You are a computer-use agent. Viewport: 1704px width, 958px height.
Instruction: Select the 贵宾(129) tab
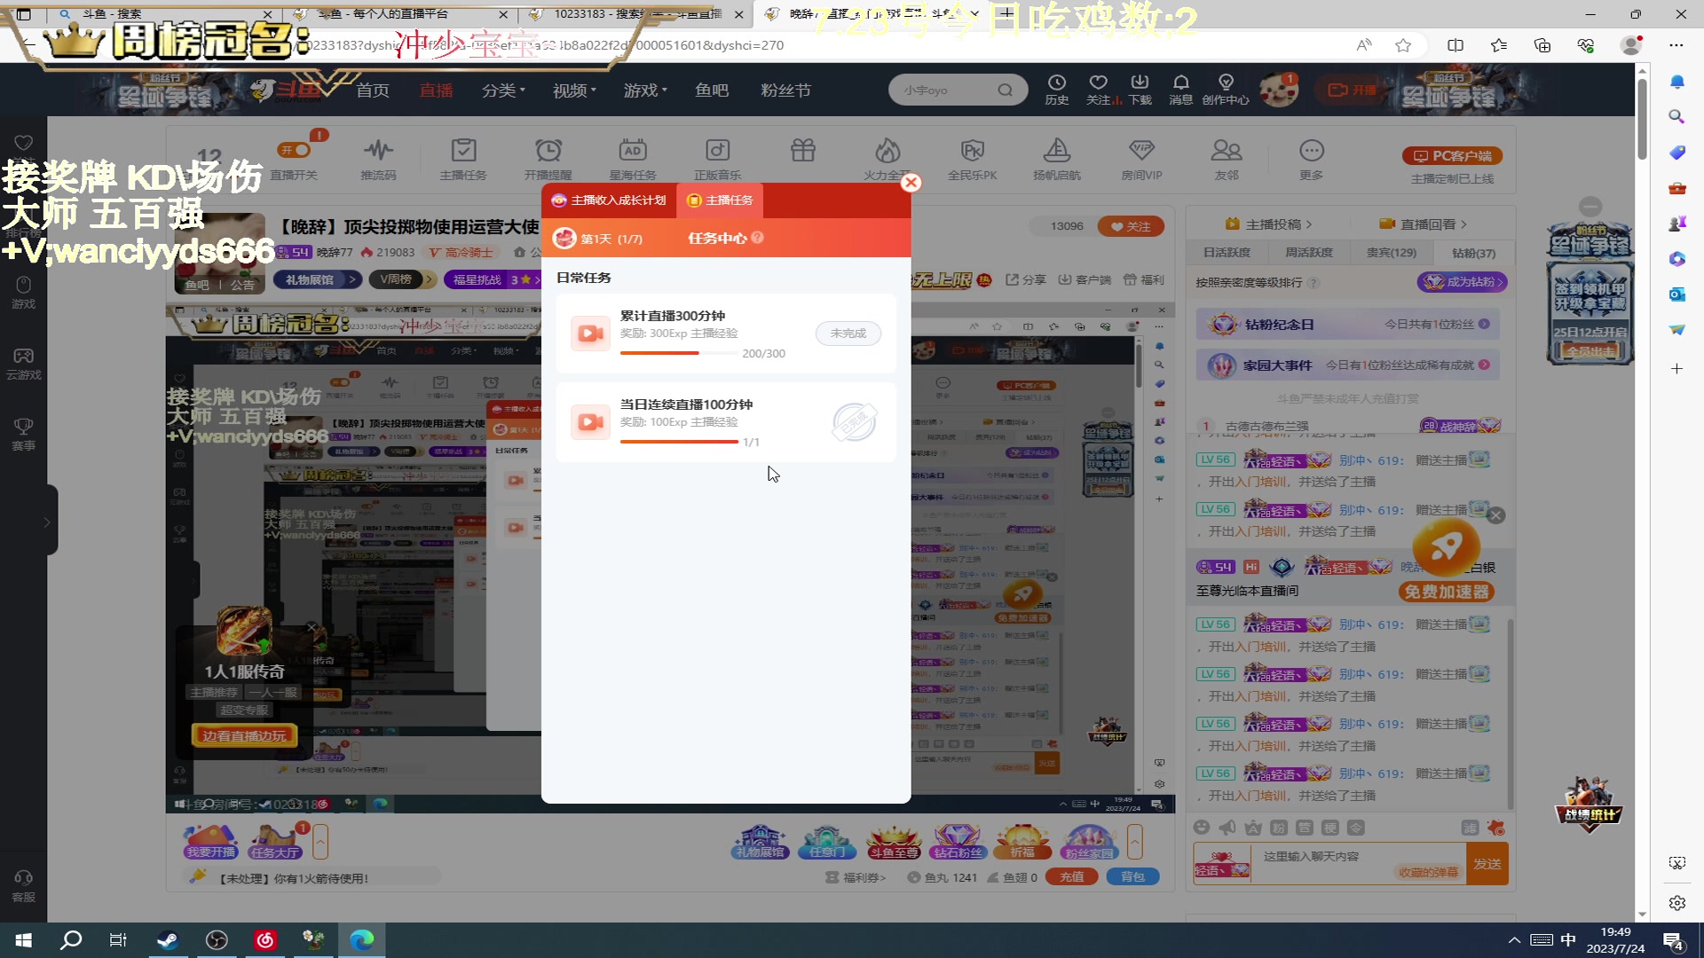pyautogui.click(x=1391, y=253)
